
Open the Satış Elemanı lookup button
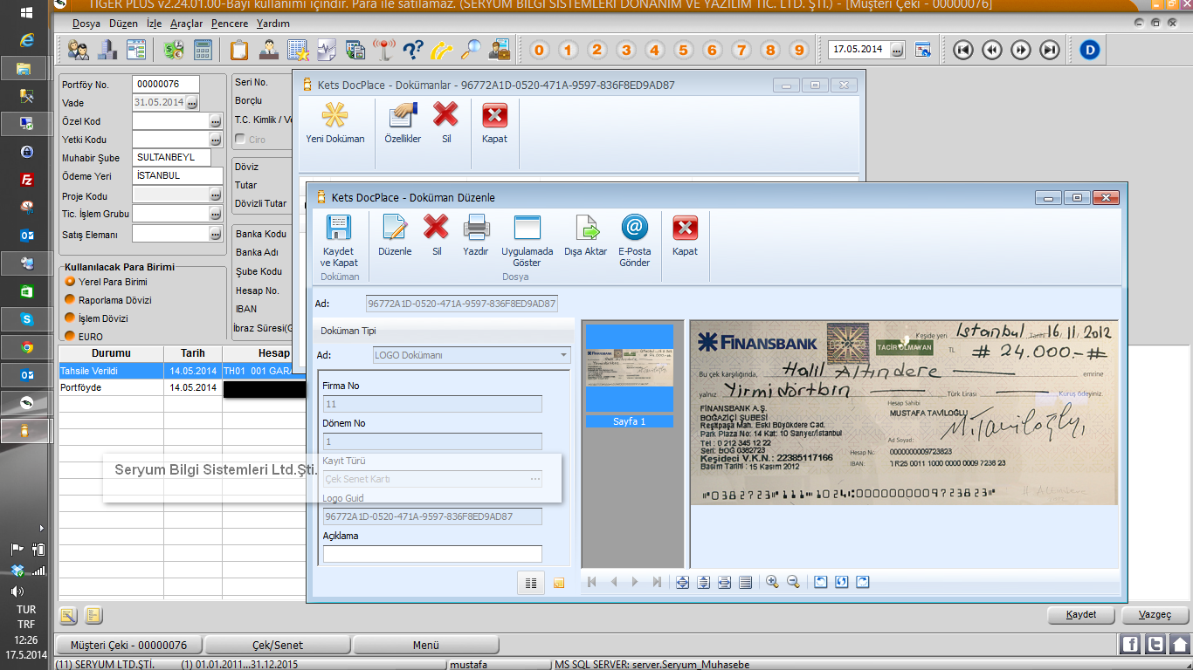tap(215, 234)
